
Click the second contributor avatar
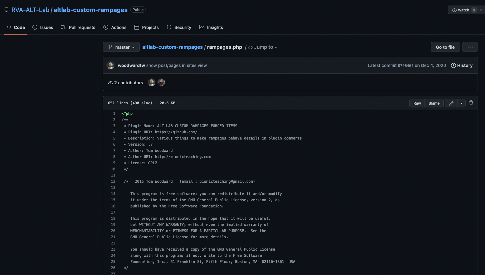tap(161, 82)
